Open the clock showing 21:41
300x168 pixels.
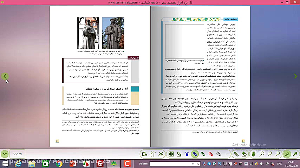pyautogui.click(x=291, y=164)
